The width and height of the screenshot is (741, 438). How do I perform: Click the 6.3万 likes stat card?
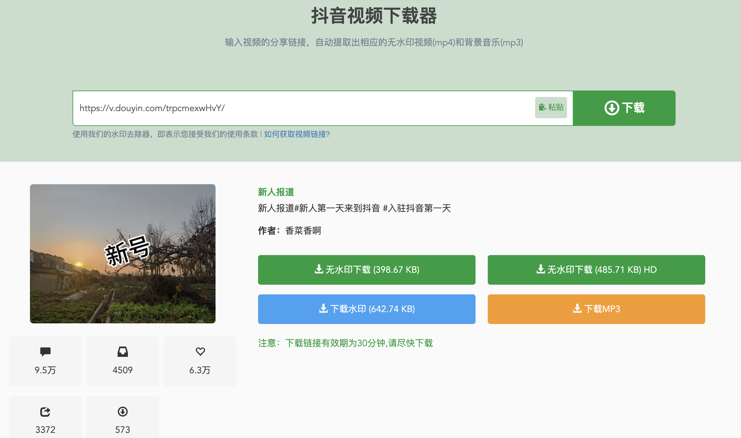coord(200,361)
